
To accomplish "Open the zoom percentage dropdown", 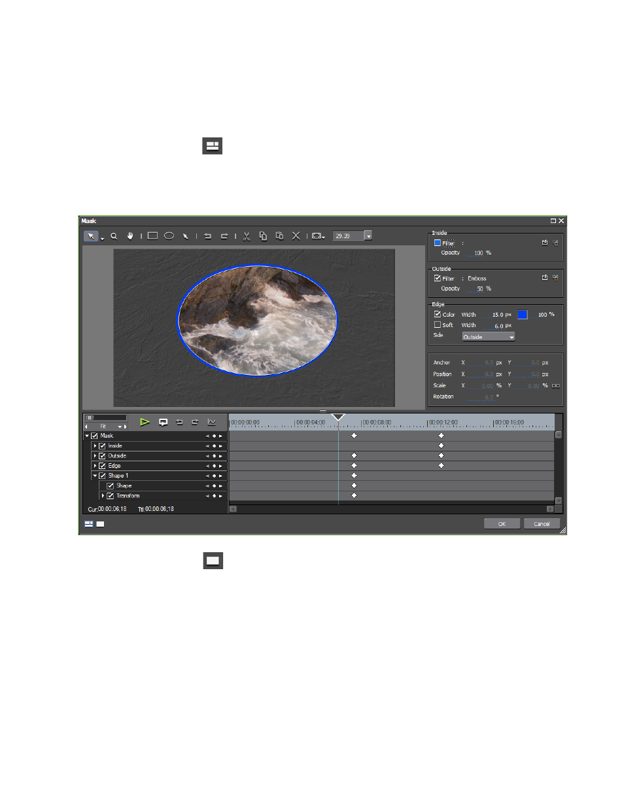I will click(368, 236).
